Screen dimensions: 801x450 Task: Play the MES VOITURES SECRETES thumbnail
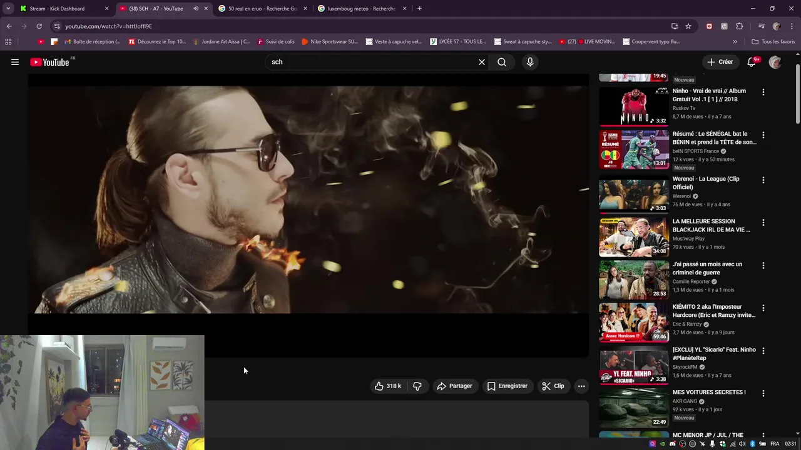(633, 407)
